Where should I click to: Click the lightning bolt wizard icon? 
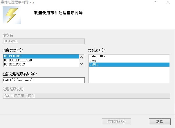click(x=12, y=15)
